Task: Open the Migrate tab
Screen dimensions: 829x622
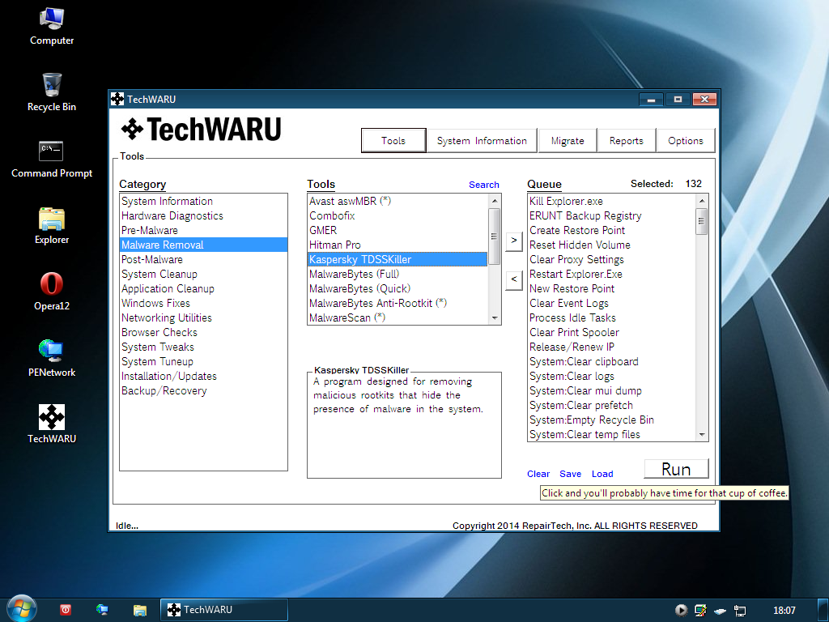Action: (568, 141)
